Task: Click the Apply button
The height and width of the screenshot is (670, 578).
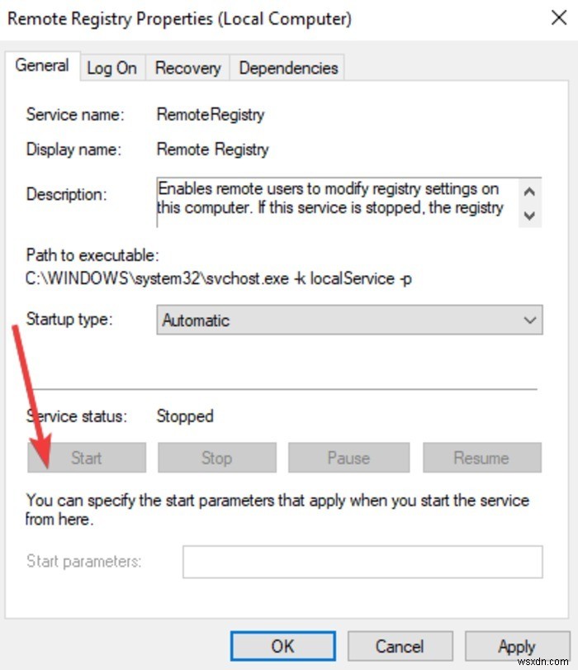Action: coord(516,647)
